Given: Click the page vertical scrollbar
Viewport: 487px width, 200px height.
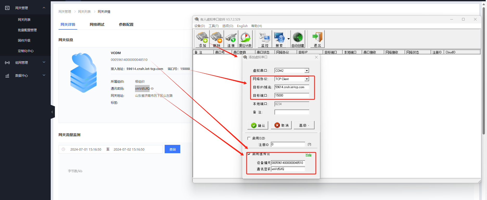Looking at the screenshot, I should pyautogui.click(x=484, y=70).
